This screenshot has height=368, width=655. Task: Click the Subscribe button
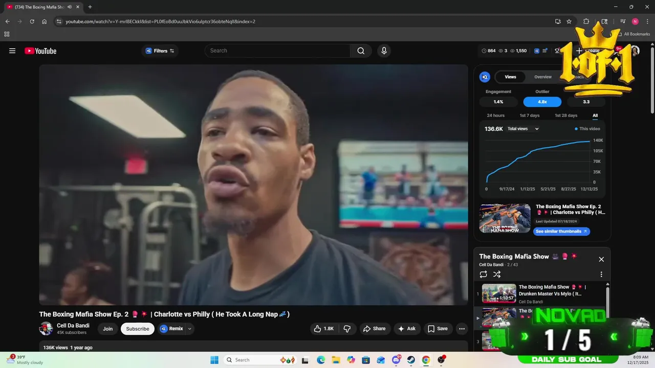tap(138, 329)
